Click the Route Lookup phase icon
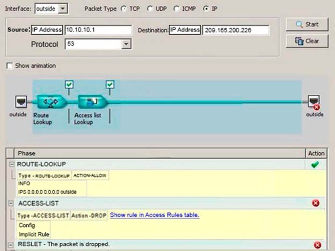335x251 pixels. (52, 102)
